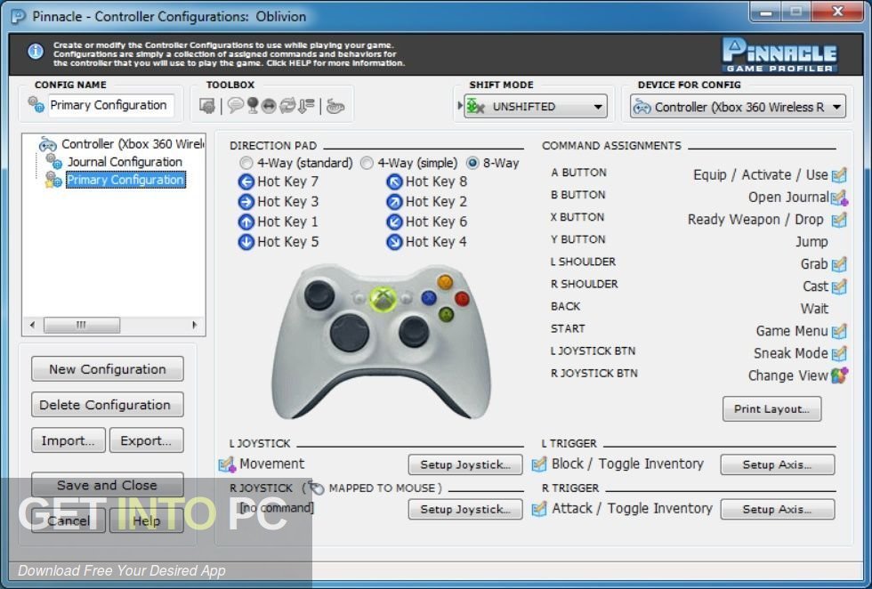Click the edit icon beside Game Menu
The height and width of the screenshot is (589, 872).
coord(838,332)
